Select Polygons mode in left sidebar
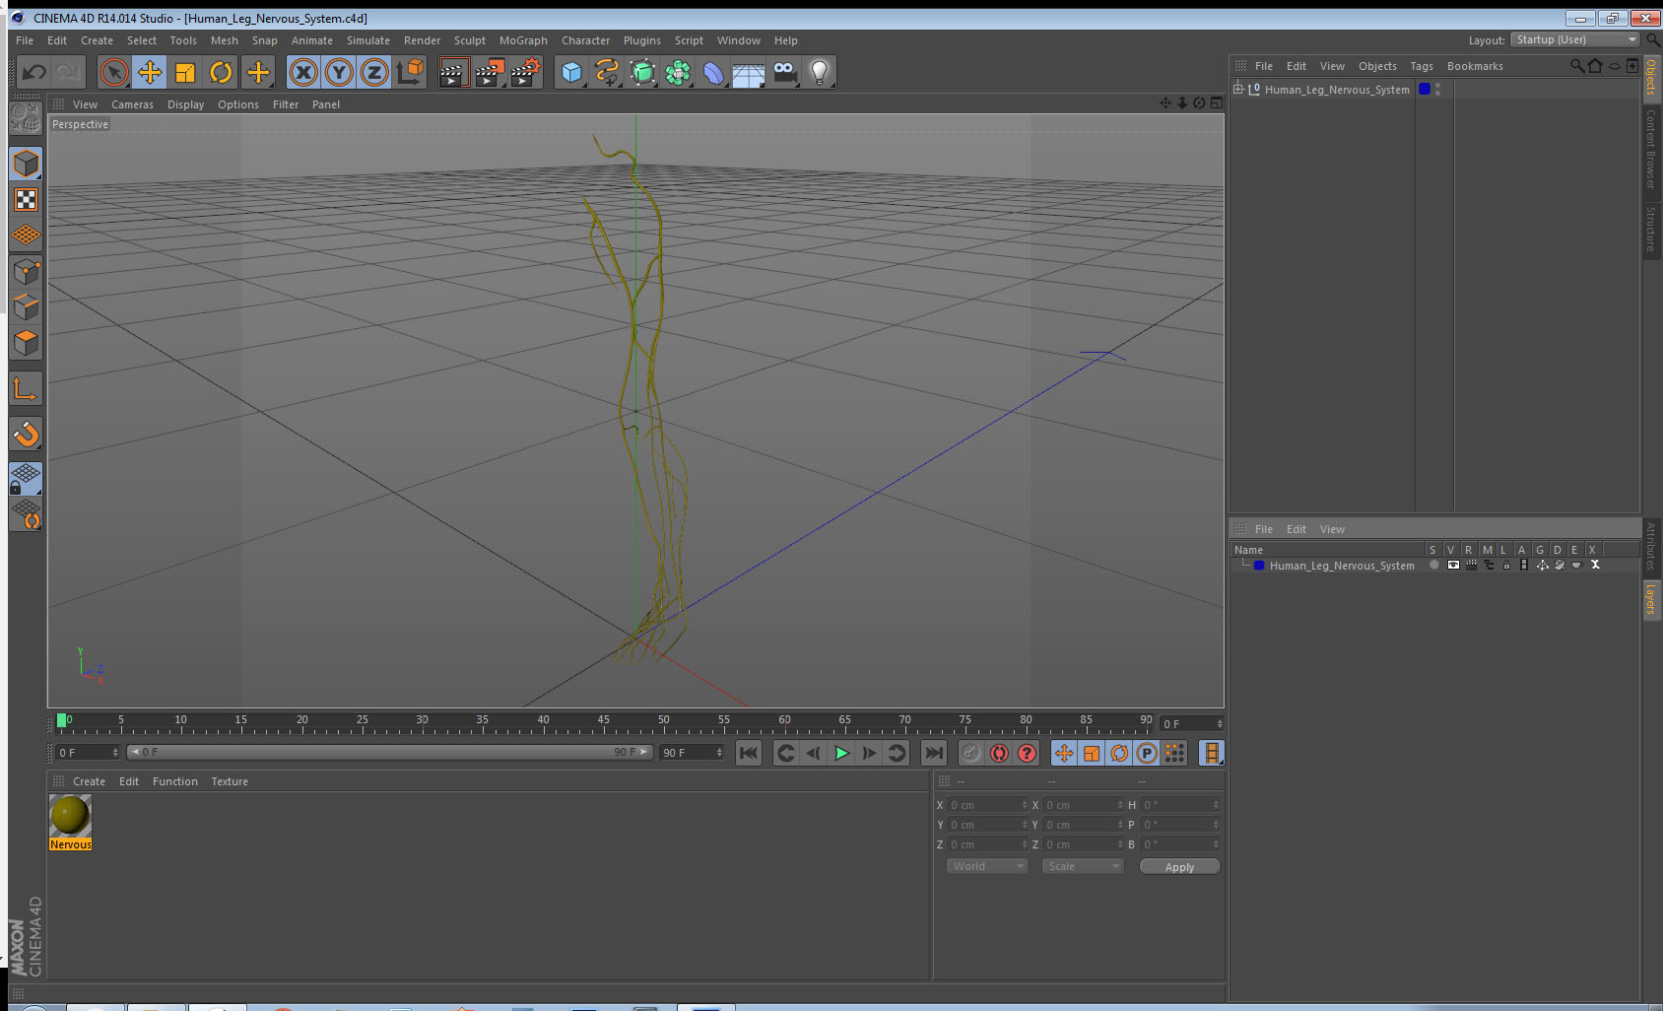The width and height of the screenshot is (1663, 1011). [26, 342]
